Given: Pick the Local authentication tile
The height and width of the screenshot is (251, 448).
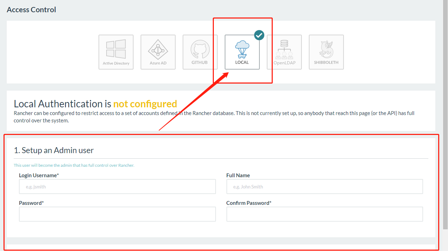Looking at the screenshot, I should 242,52.
